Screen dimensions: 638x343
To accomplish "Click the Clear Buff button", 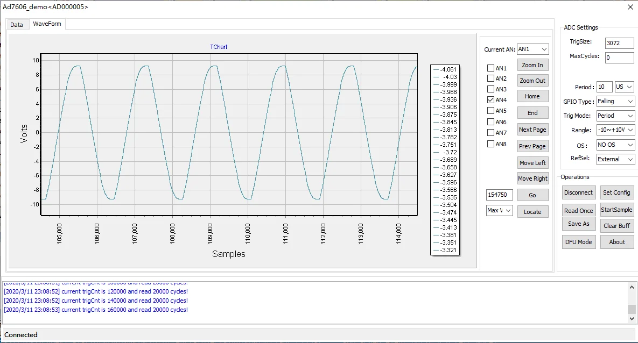I will [616, 226].
